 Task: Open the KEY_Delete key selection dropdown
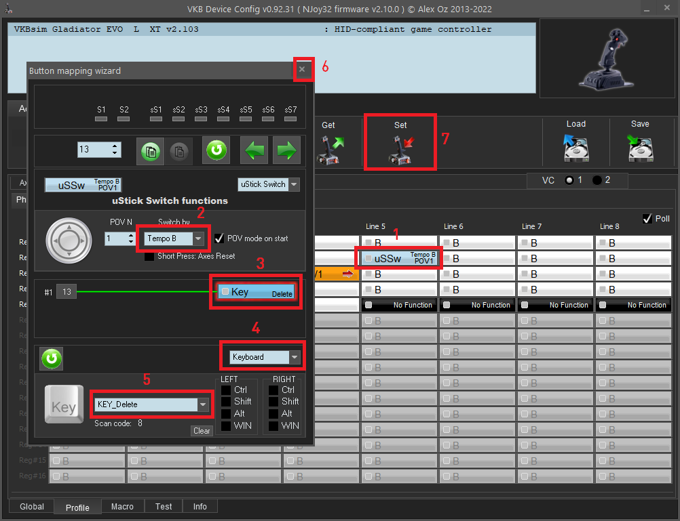(x=202, y=404)
